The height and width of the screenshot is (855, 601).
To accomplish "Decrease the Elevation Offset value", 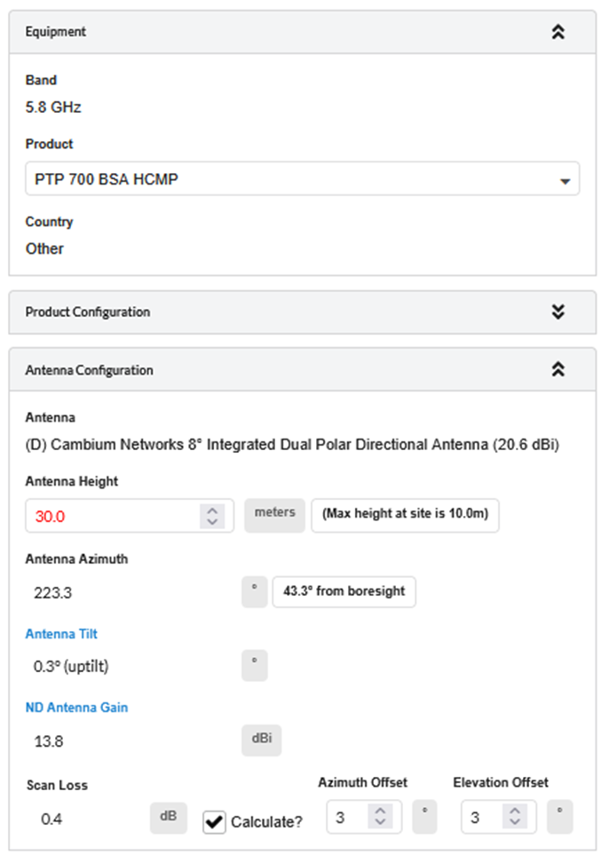I will pos(515,824).
